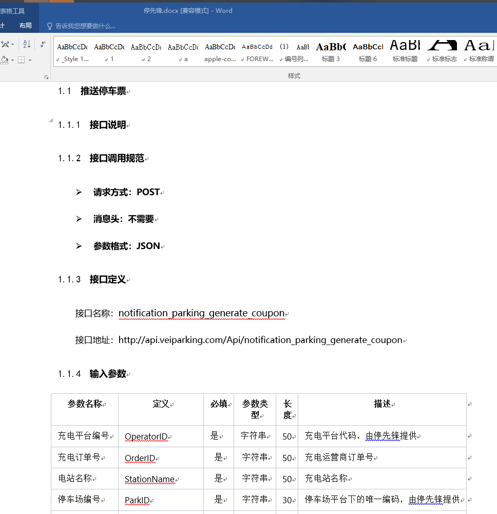497x514 pixels.
Task: Click the length value 30 in ParkID row
Action: [x=287, y=500]
